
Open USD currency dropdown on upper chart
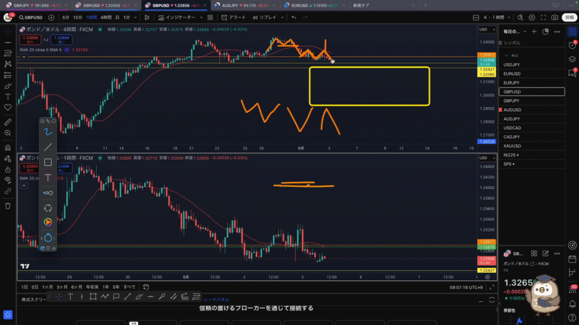tap(487, 29)
